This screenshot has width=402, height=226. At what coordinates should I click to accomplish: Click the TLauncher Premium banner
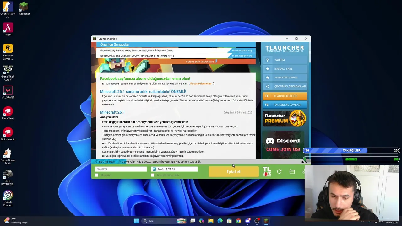pos(285,118)
